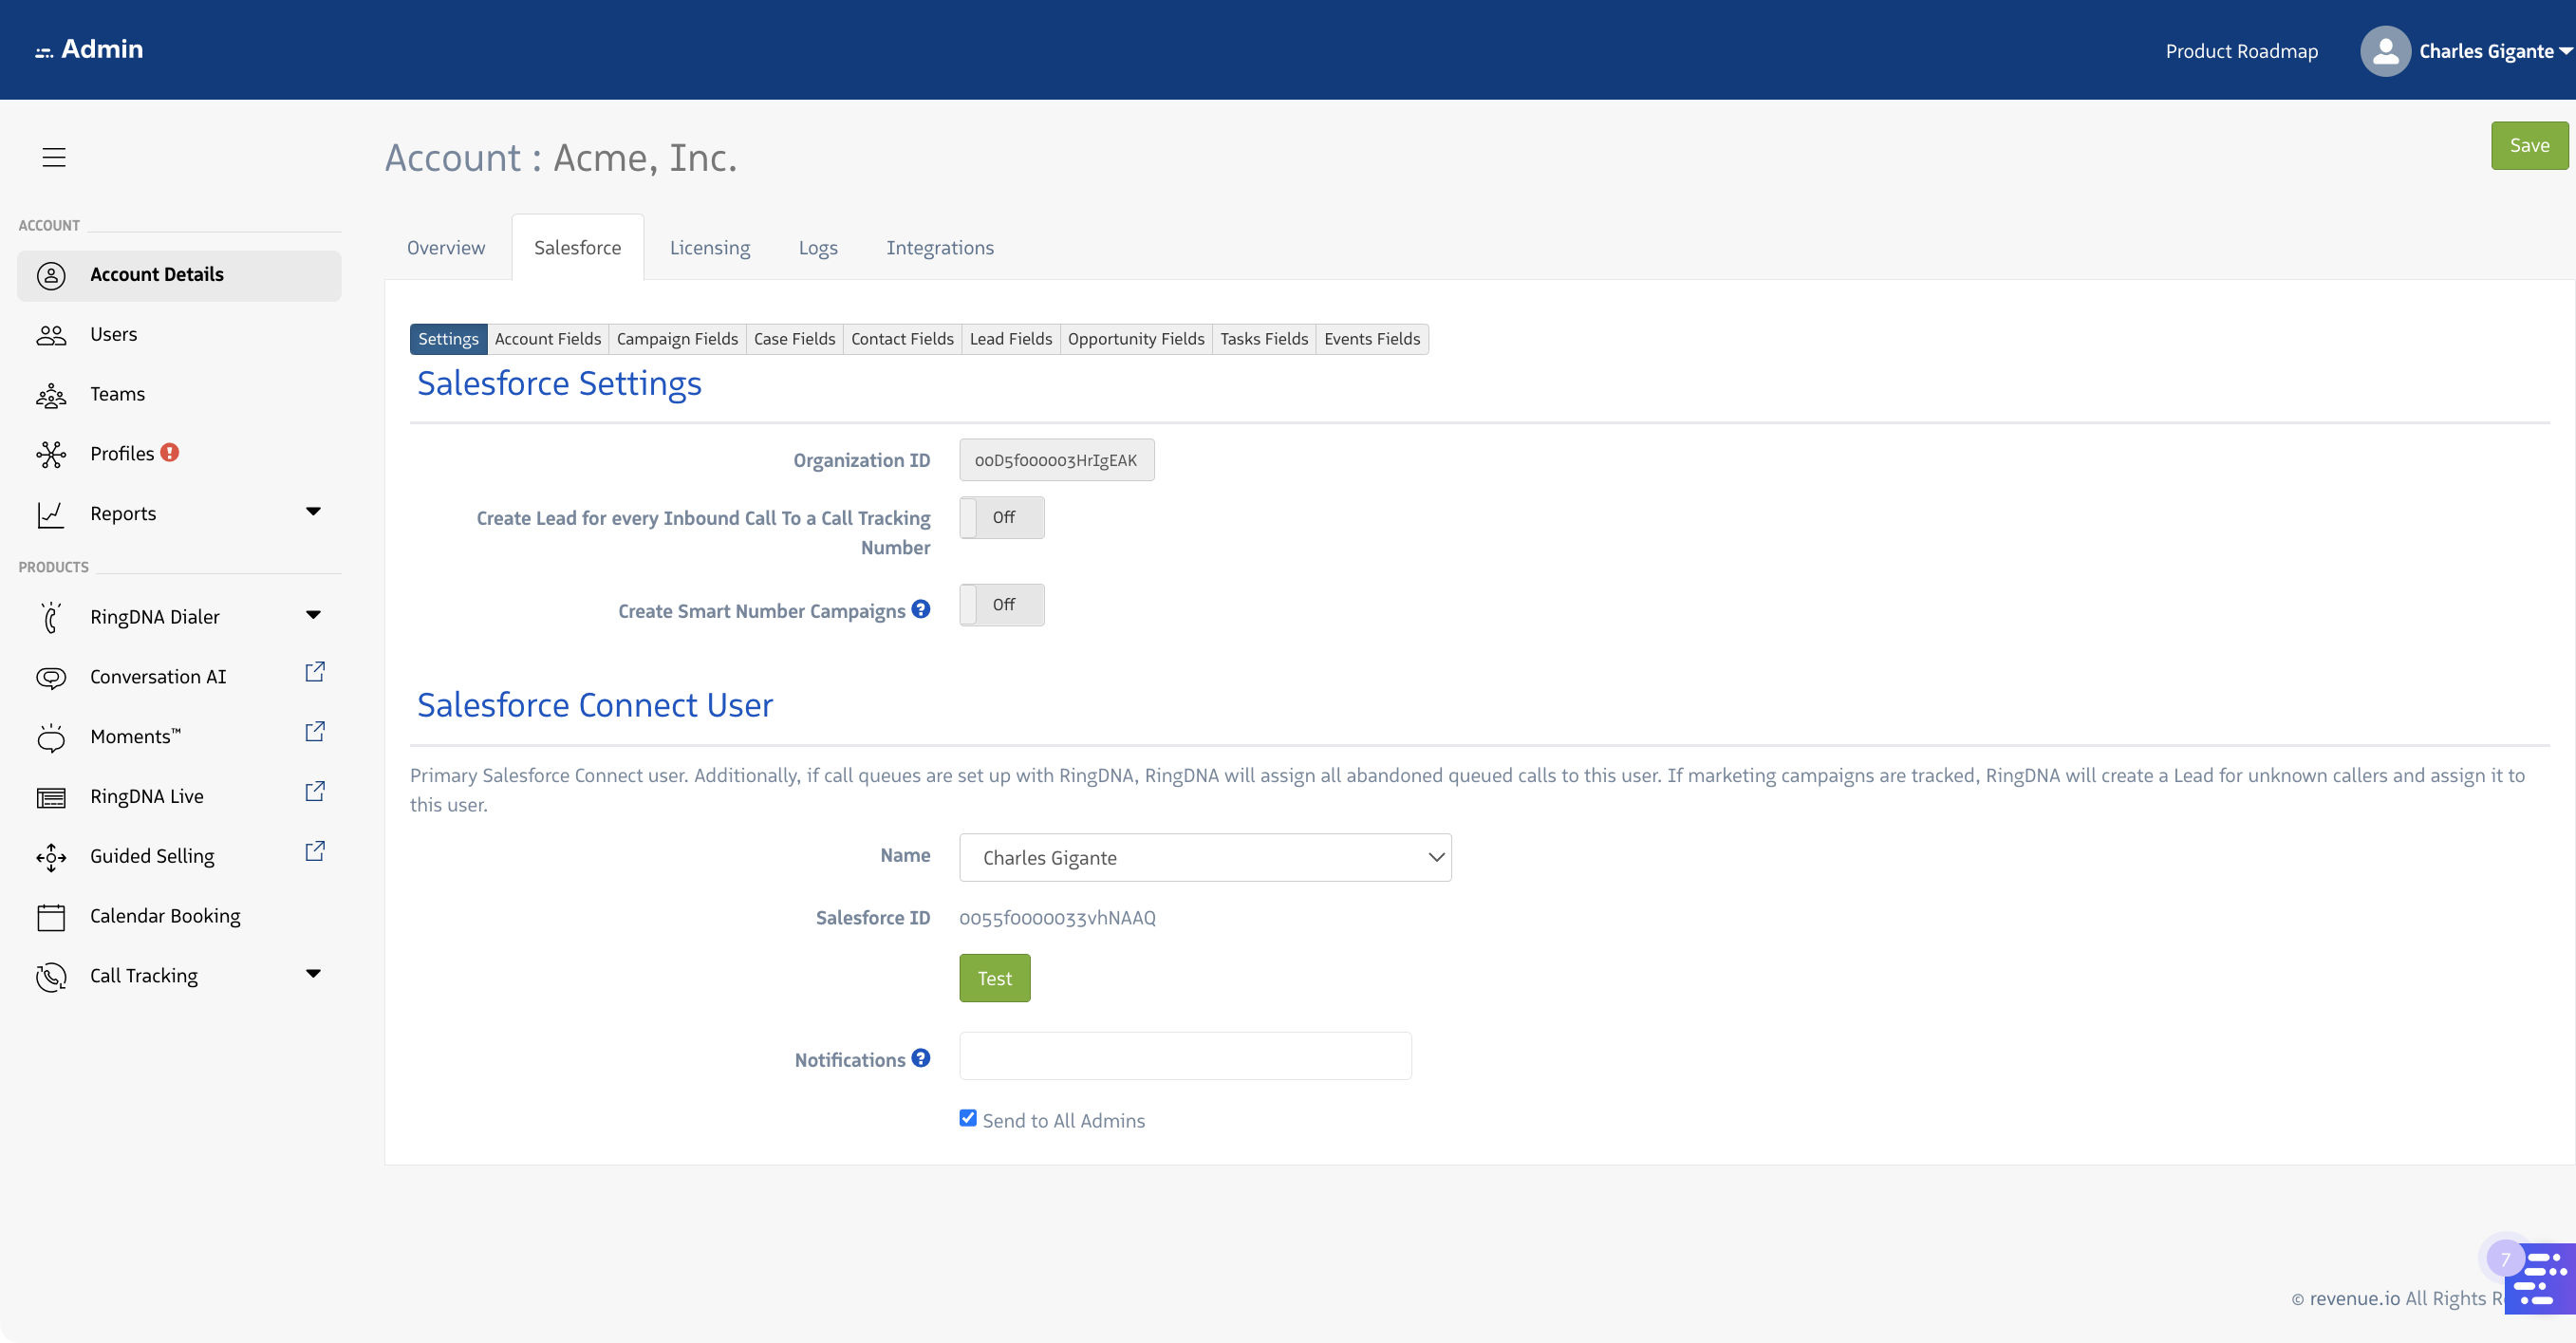This screenshot has width=2576, height=1343.
Task: Click the Notifications input field
Action: [x=1185, y=1056]
